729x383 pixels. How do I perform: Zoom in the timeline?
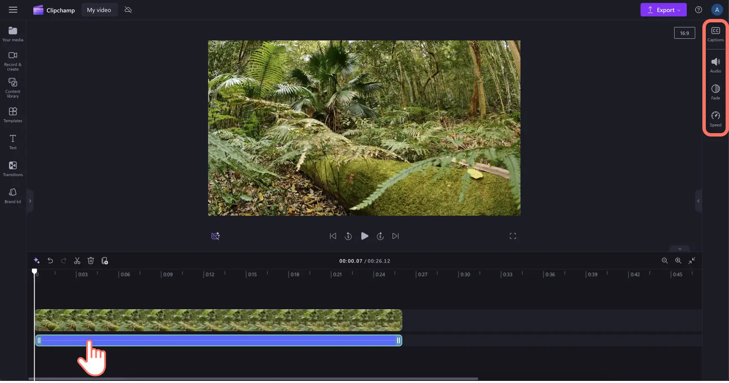coord(678,261)
